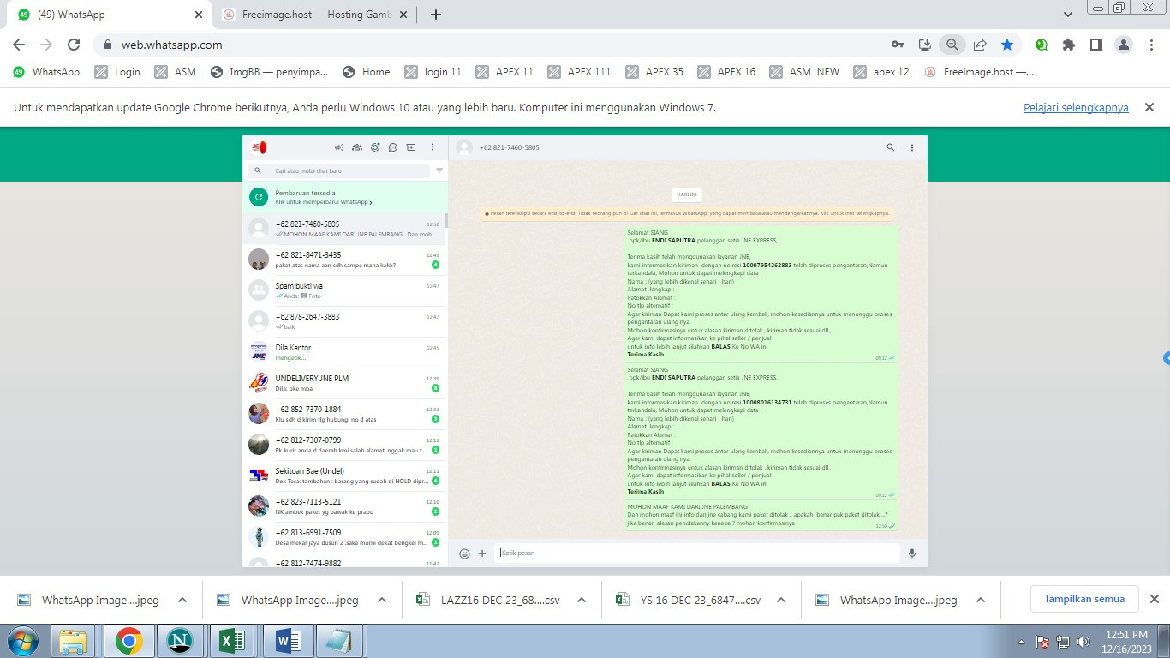
Task: Click the Ketik pesan message field
Action: 698,553
